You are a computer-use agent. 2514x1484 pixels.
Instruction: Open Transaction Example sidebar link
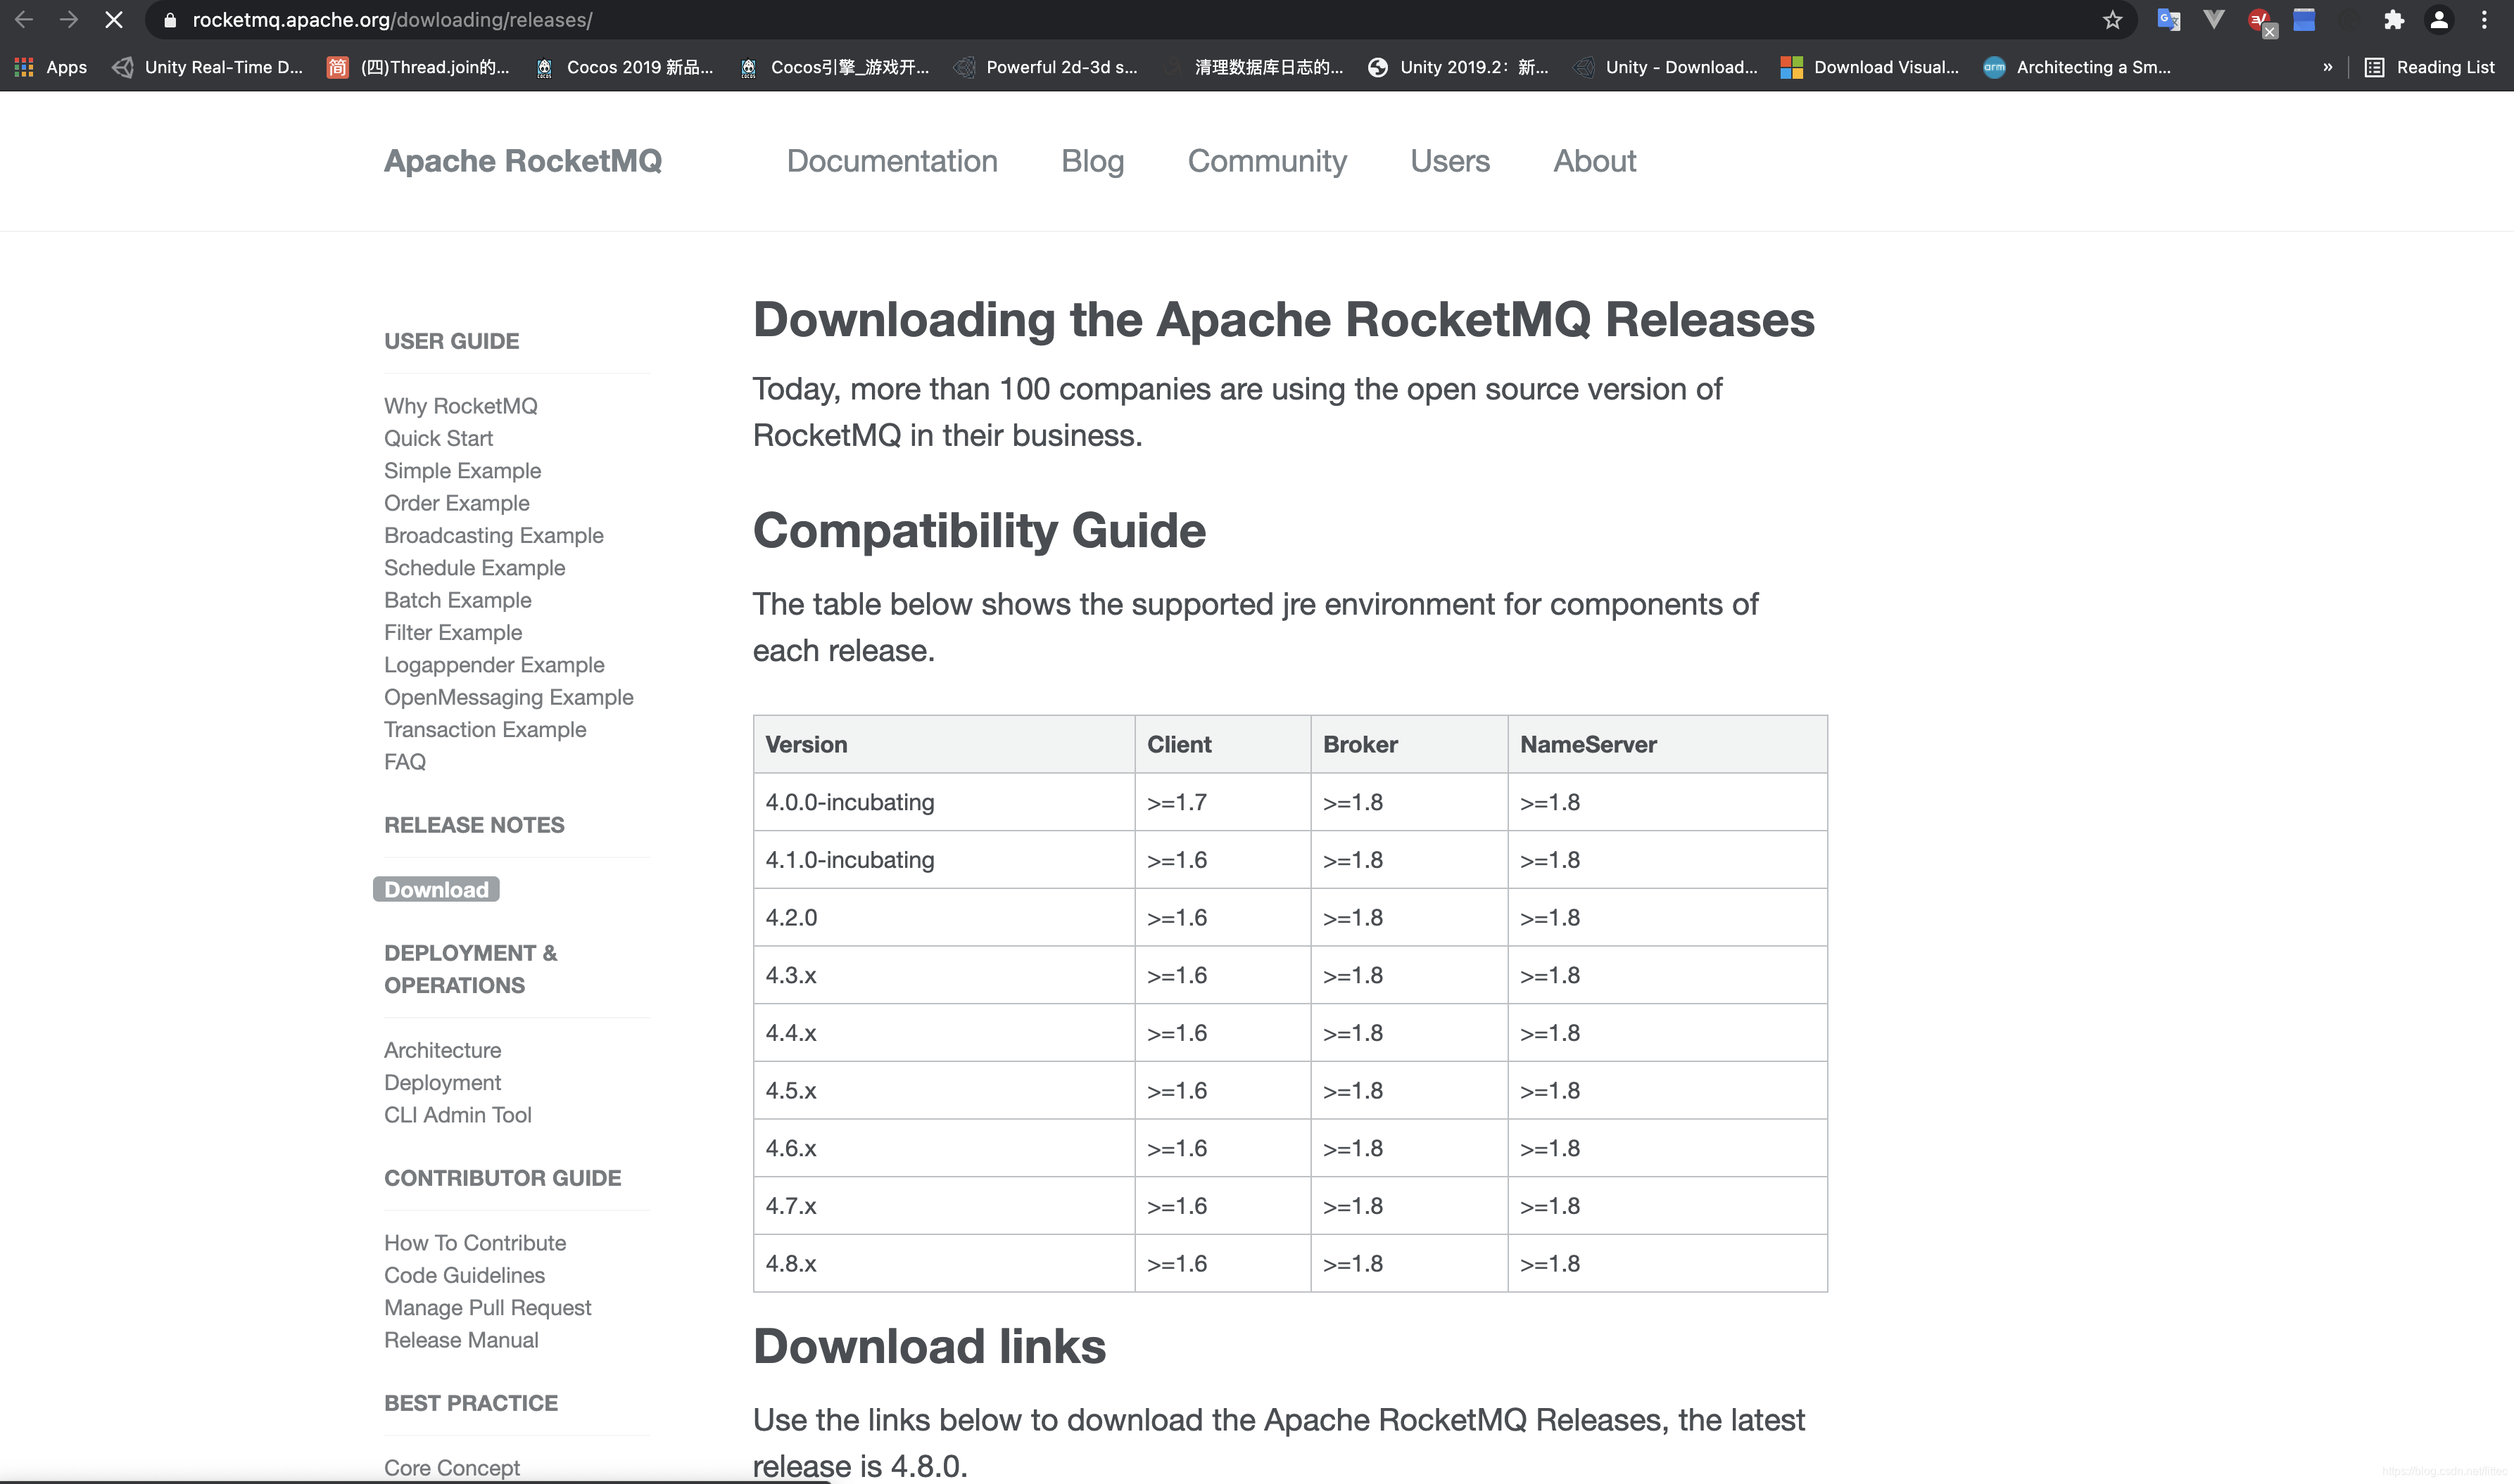click(x=484, y=730)
